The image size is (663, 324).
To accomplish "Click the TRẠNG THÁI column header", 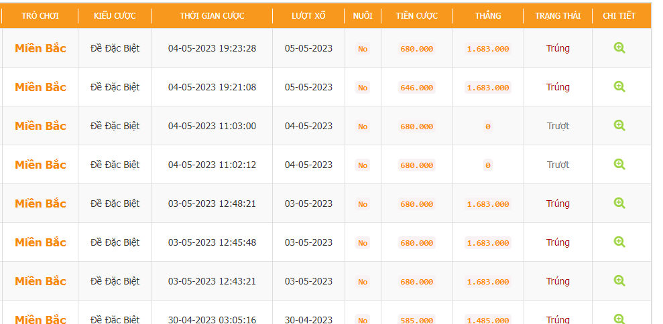I will coord(558,16).
